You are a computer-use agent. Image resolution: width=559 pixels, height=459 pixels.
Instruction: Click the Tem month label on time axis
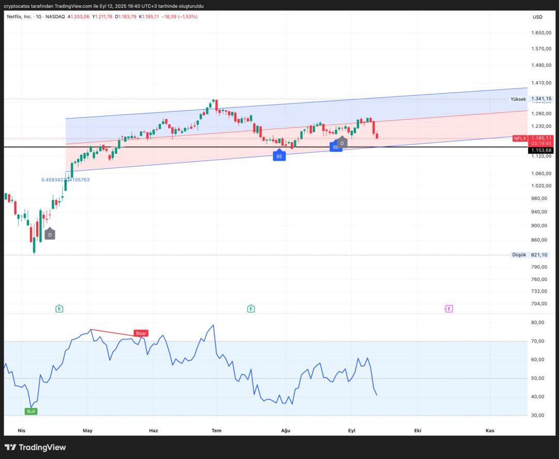pos(216,431)
